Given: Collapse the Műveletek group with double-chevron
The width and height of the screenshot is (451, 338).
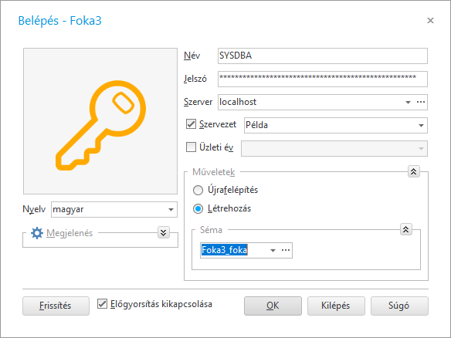Looking at the screenshot, I should 414,171.
